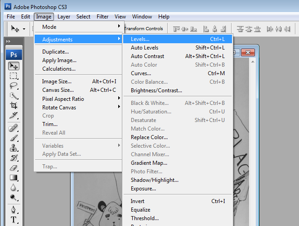Open Brightness/Contrast dialog
This screenshot has width=299, height=226.
click(178, 90)
